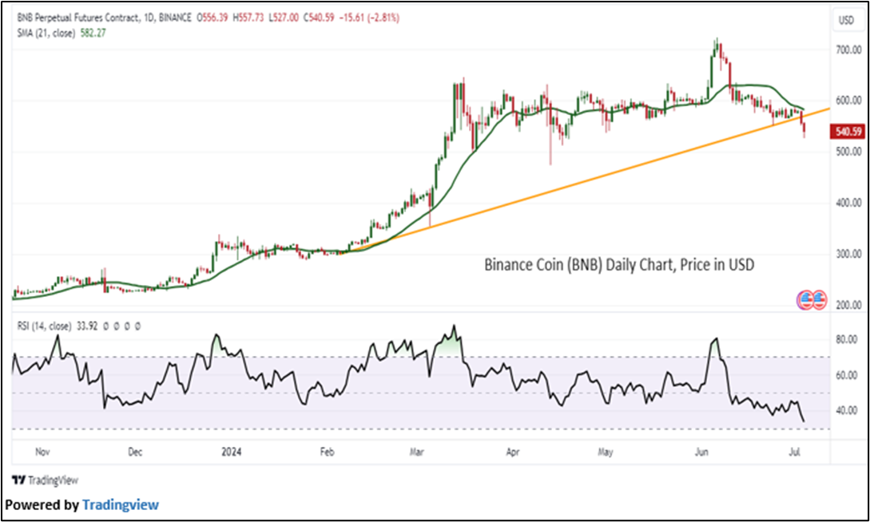Screen dimensions: 870x522
Task: Click the Jul label on time axis
Action: (x=794, y=452)
